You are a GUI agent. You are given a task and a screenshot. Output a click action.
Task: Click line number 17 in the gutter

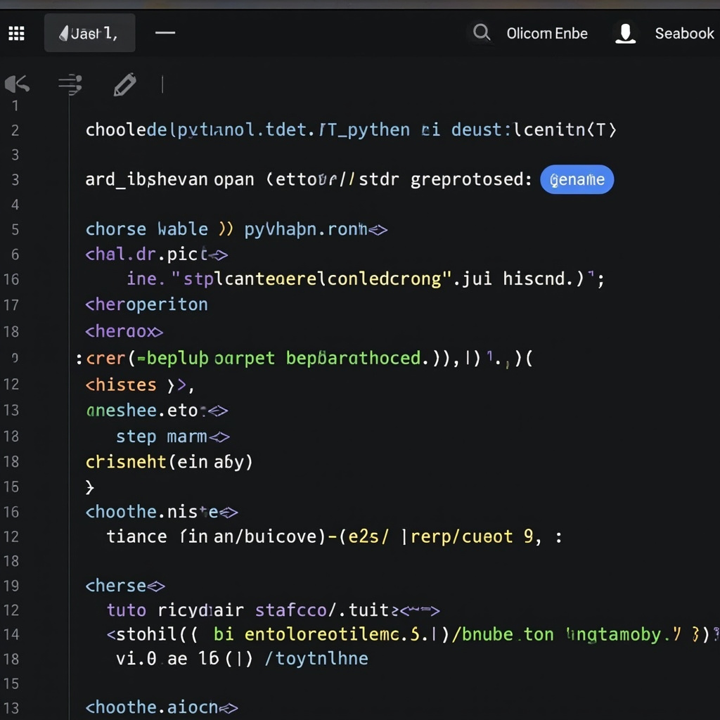click(11, 305)
